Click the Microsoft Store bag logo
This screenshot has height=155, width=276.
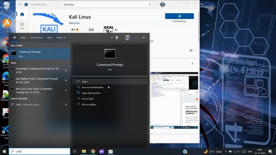(26, 4)
